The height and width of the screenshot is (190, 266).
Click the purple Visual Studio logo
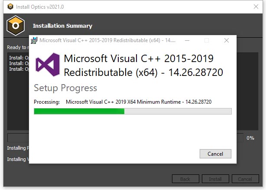tap(48, 65)
